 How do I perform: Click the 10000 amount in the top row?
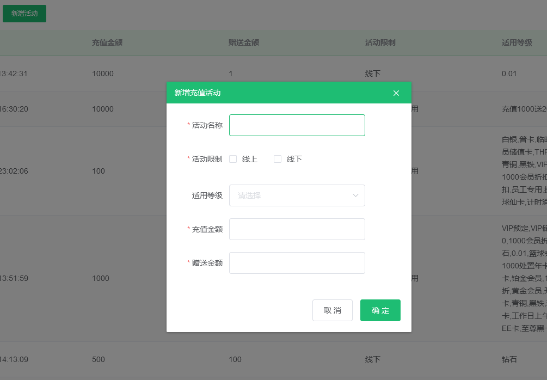102,73
